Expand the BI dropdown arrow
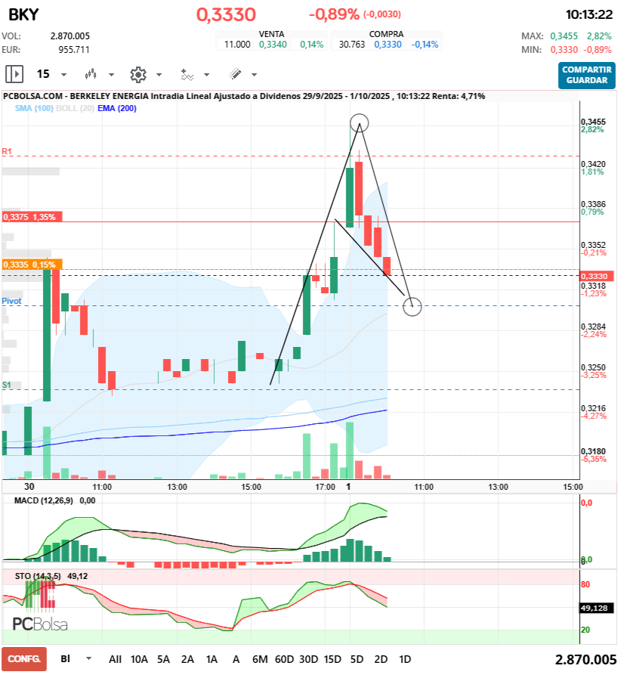The width and height of the screenshot is (627, 675). point(90,659)
